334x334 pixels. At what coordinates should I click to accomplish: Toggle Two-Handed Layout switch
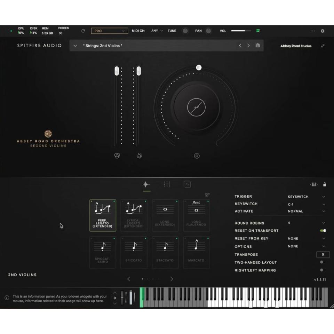pos(323,262)
